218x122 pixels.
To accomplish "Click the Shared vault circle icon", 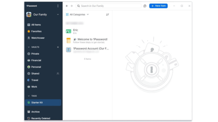I will [x=29, y=73].
